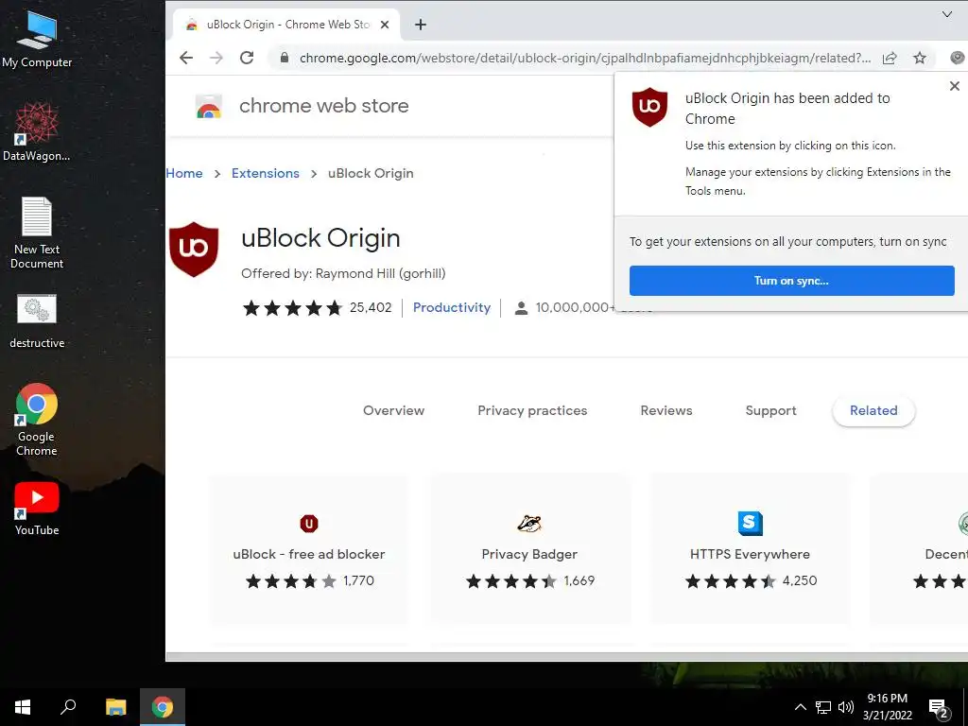Click the padlock site info icon

pos(284,58)
